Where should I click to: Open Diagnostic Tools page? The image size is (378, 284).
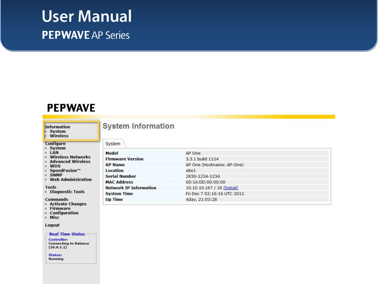click(67, 192)
